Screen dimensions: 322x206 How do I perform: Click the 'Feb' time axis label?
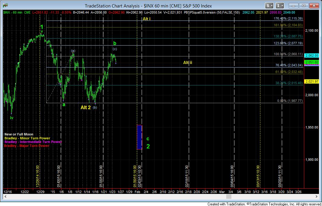click(x=137, y=192)
